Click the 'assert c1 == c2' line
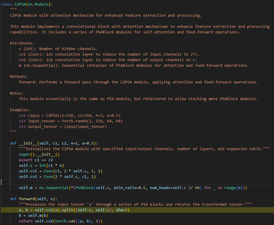 click(36, 160)
